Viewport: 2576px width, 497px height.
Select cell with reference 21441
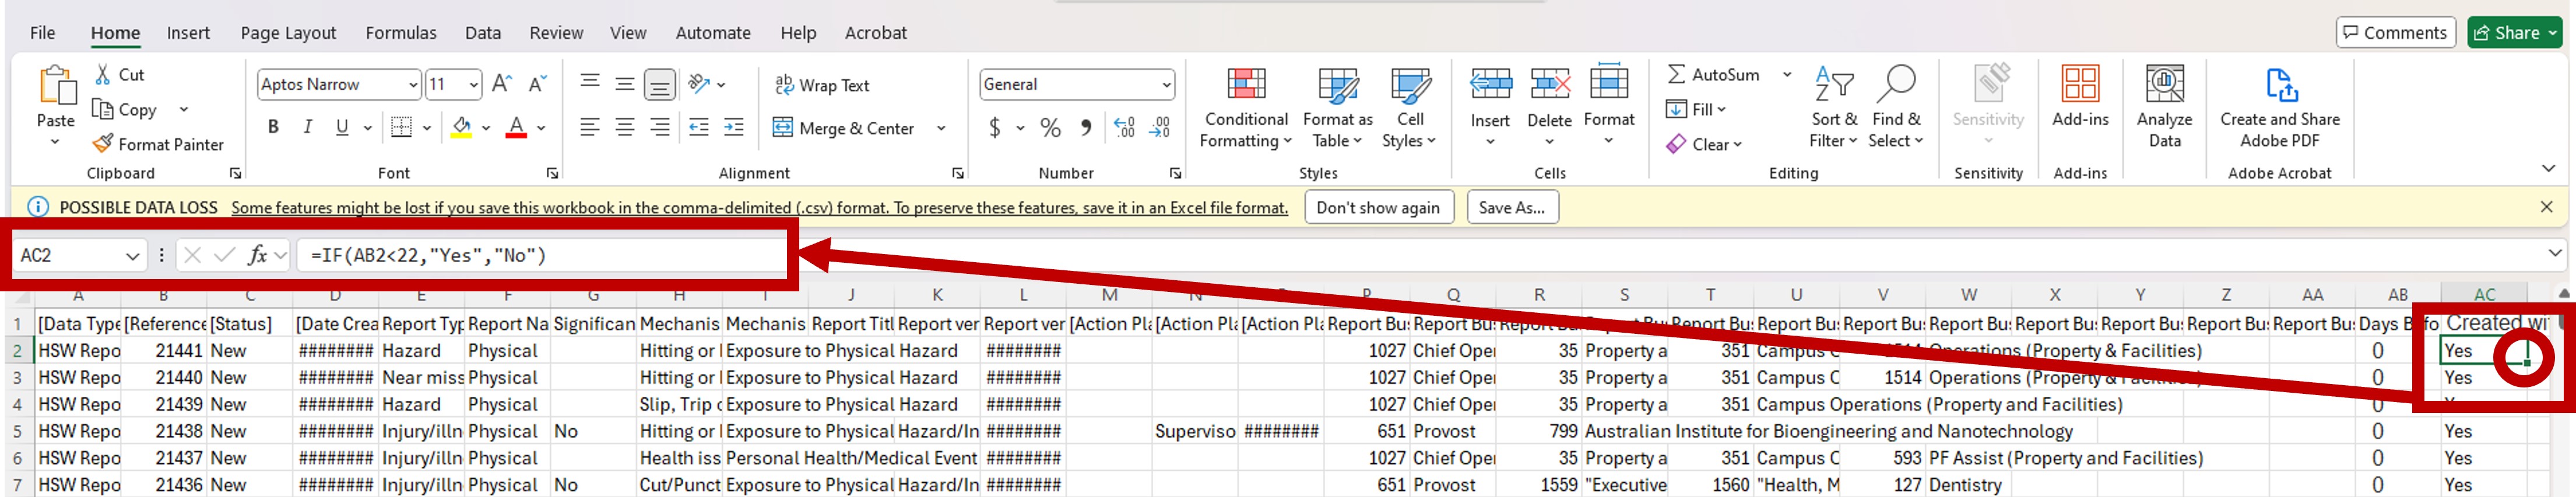click(164, 351)
